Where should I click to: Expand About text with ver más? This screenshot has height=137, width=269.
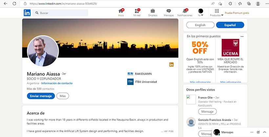(167, 131)
